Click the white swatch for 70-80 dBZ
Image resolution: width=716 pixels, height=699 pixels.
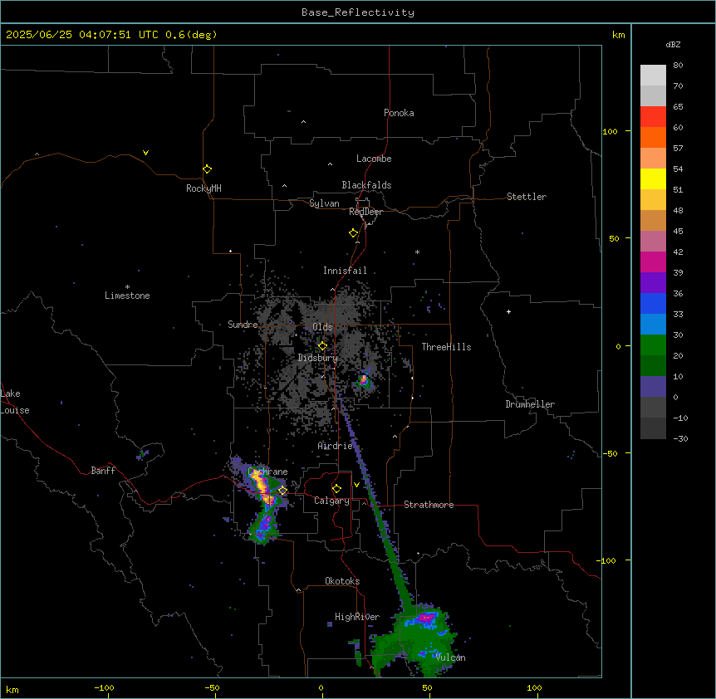653,76
